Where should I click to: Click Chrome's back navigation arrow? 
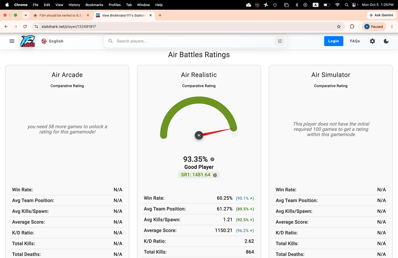click(x=6, y=27)
